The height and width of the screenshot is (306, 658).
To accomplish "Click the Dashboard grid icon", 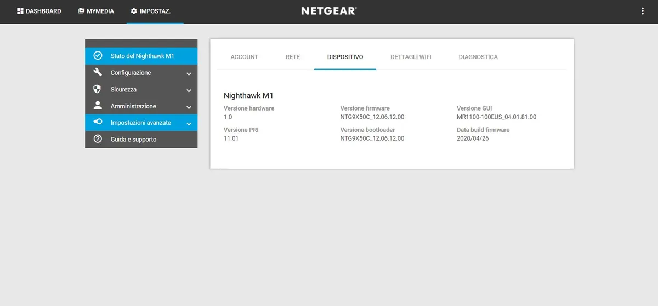I will point(20,11).
